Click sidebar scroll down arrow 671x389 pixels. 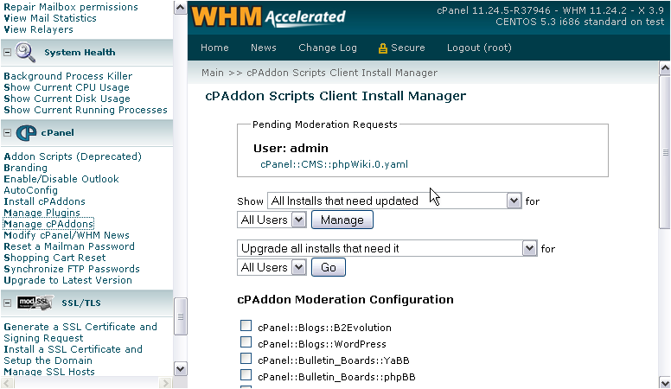click(180, 369)
